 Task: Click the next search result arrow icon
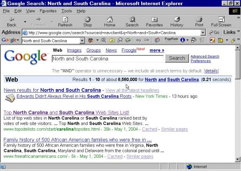[x=147, y=40]
